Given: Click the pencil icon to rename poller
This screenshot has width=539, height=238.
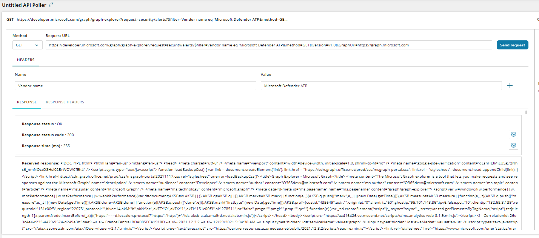Looking at the screenshot, I should click(x=51, y=5).
